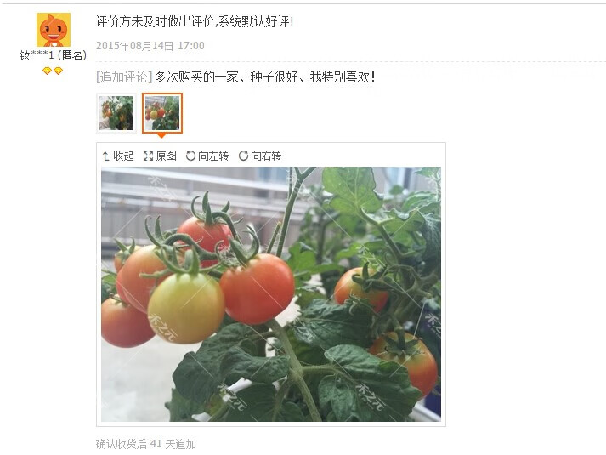
Task: Click the collapse (收起) up-arrow icon
Action: coord(105,156)
